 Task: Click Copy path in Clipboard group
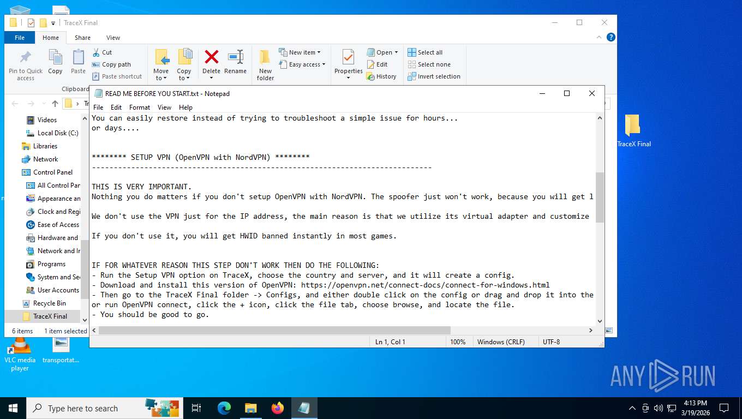(x=112, y=64)
